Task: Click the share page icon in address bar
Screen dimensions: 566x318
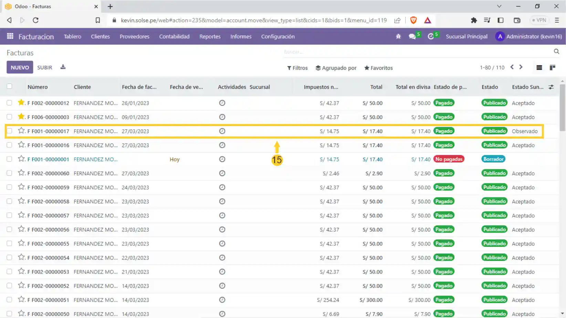Action: click(397, 20)
